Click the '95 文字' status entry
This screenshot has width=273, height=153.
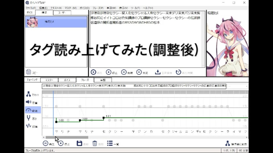pyautogui.click(x=243, y=150)
